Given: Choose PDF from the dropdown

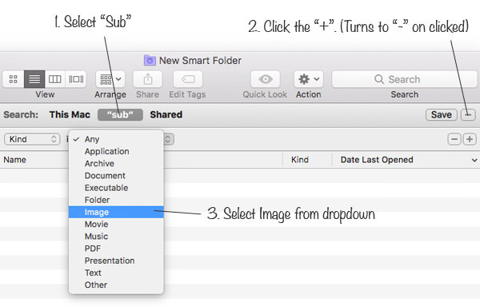Looking at the screenshot, I should [x=116, y=249].
